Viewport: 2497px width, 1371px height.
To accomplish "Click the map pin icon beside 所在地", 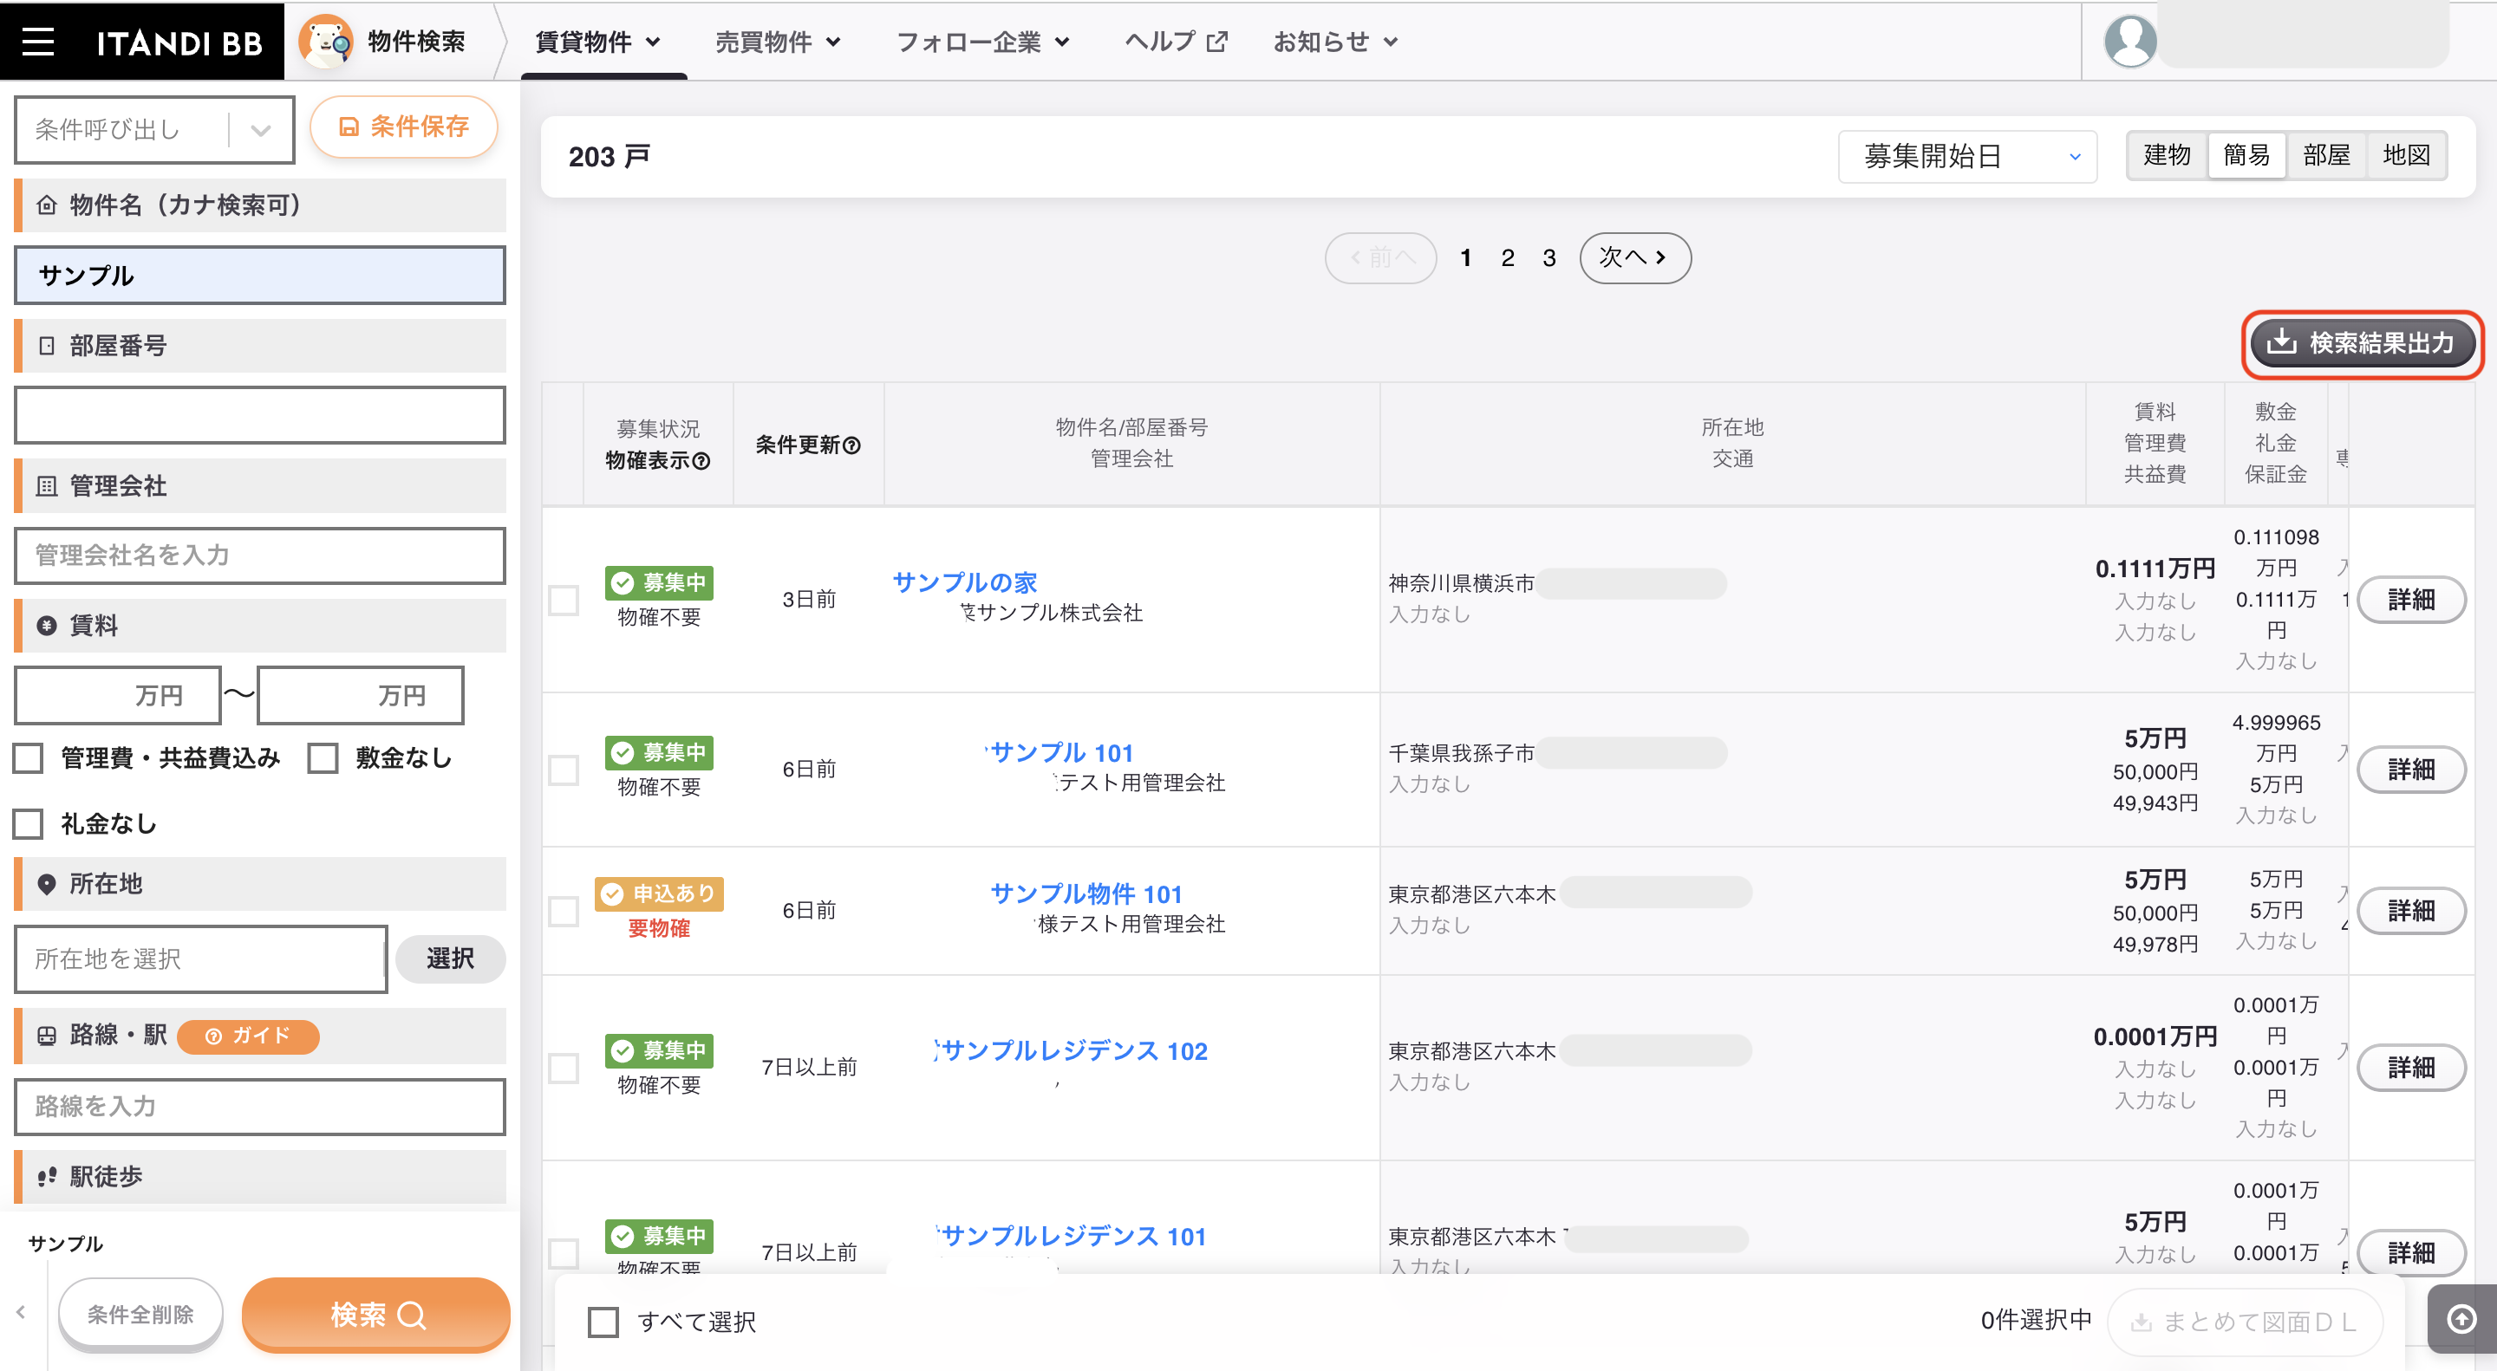I will 46,884.
